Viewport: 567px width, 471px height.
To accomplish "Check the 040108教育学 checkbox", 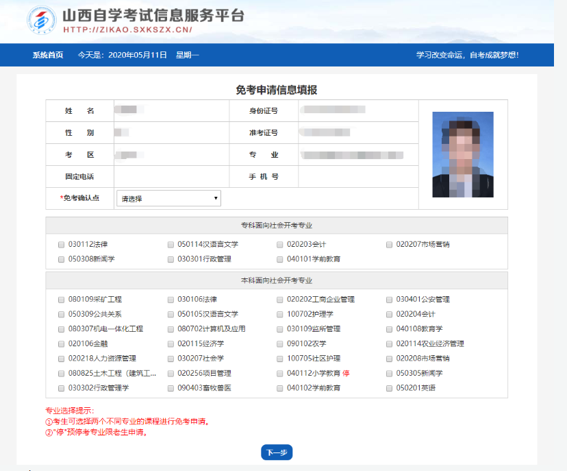I will pos(389,330).
